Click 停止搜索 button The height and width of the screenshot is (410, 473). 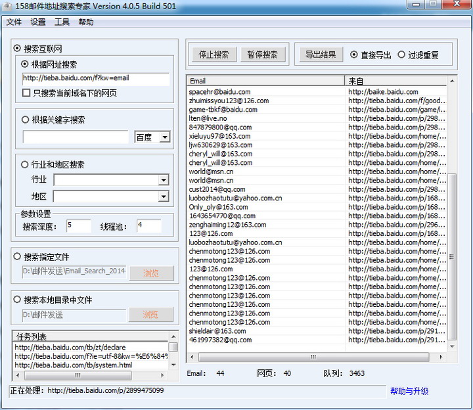tap(214, 55)
